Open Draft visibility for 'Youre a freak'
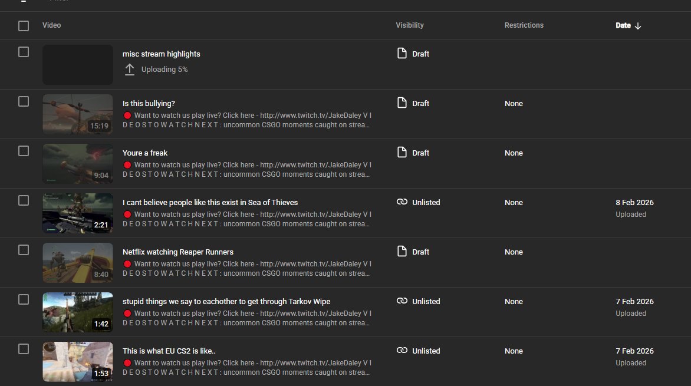The image size is (691, 386). 420,153
